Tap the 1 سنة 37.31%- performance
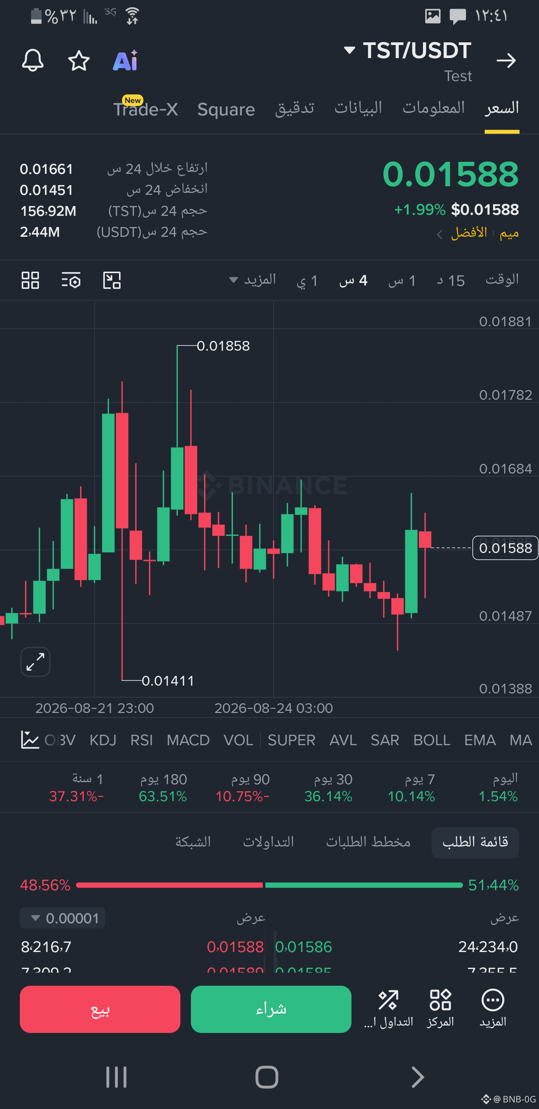The image size is (539, 1109). click(76, 788)
